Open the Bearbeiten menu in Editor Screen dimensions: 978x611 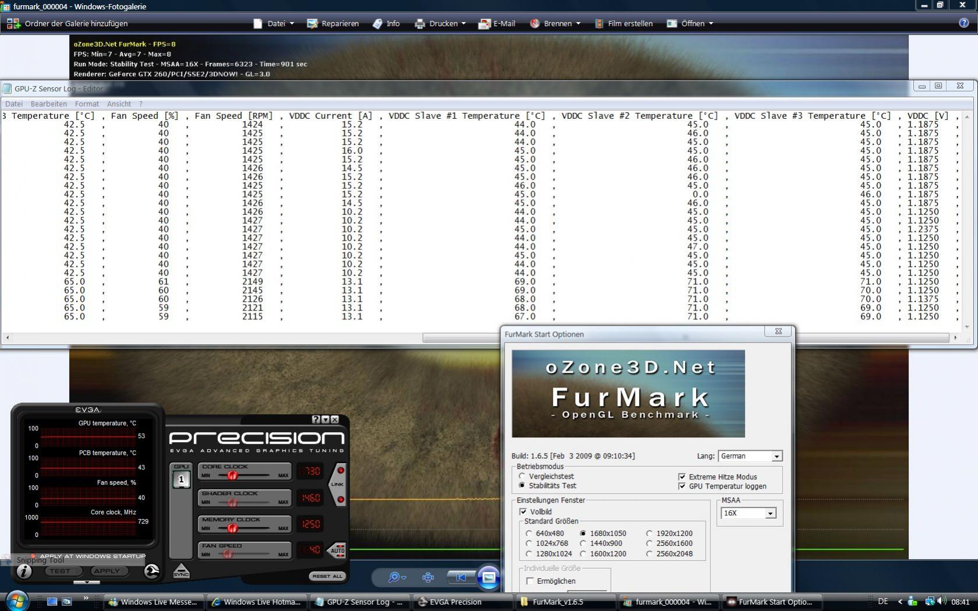click(49, 104)
